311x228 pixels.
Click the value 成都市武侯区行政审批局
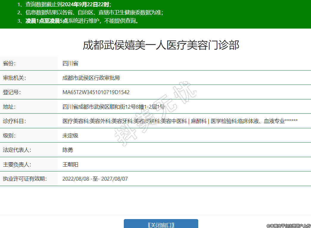(91, 78)
